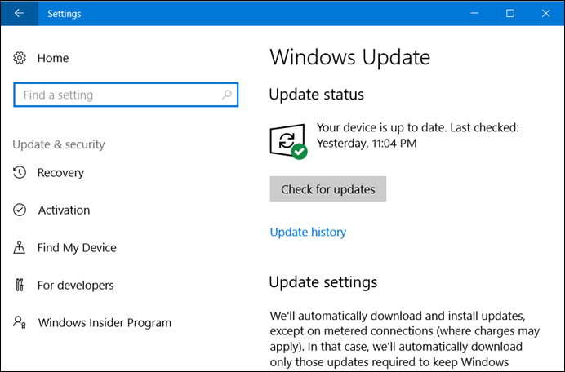Click the update status sync icon
The image size is (565, 372).
[288, 141]
